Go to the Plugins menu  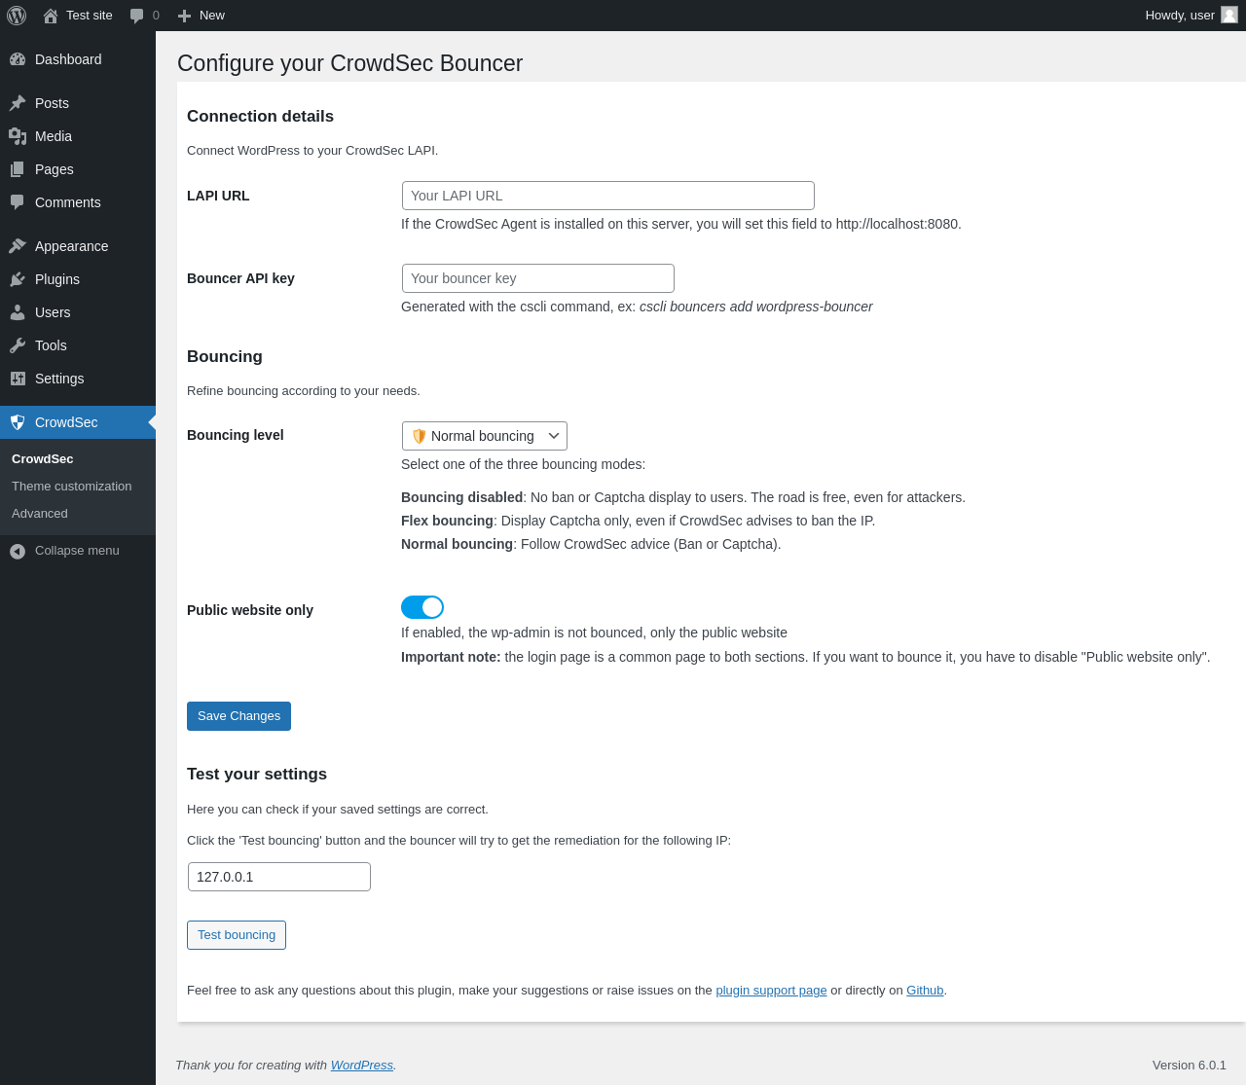click(78, 279)
